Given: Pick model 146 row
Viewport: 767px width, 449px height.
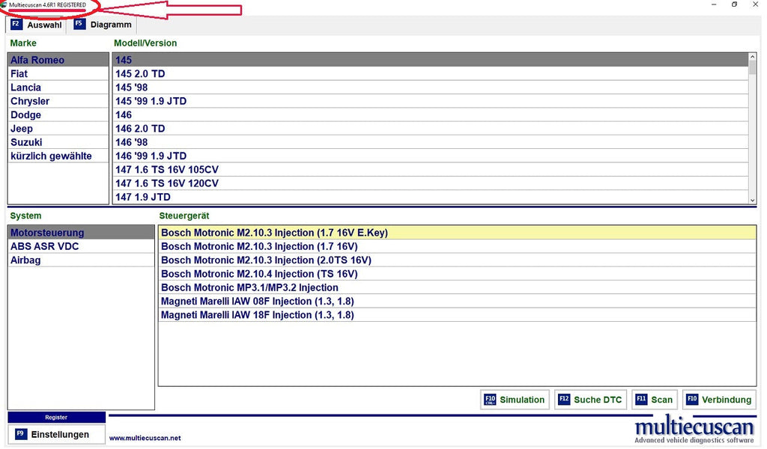Looking at the screenshot, I should [431, 114].
